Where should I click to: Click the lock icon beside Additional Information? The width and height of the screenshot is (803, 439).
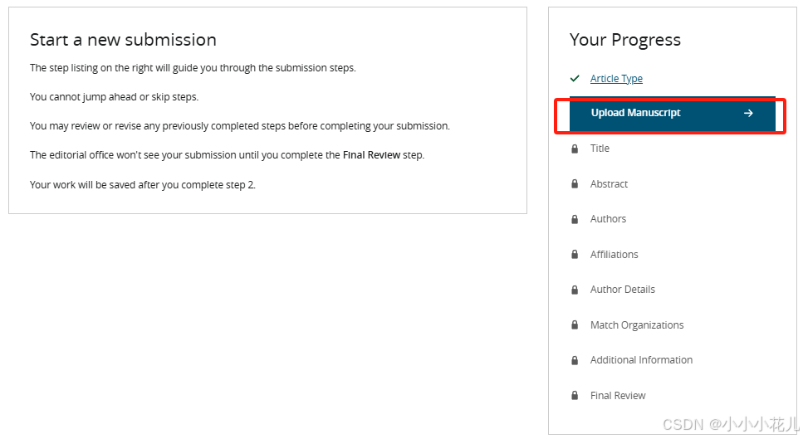(575, 360)
